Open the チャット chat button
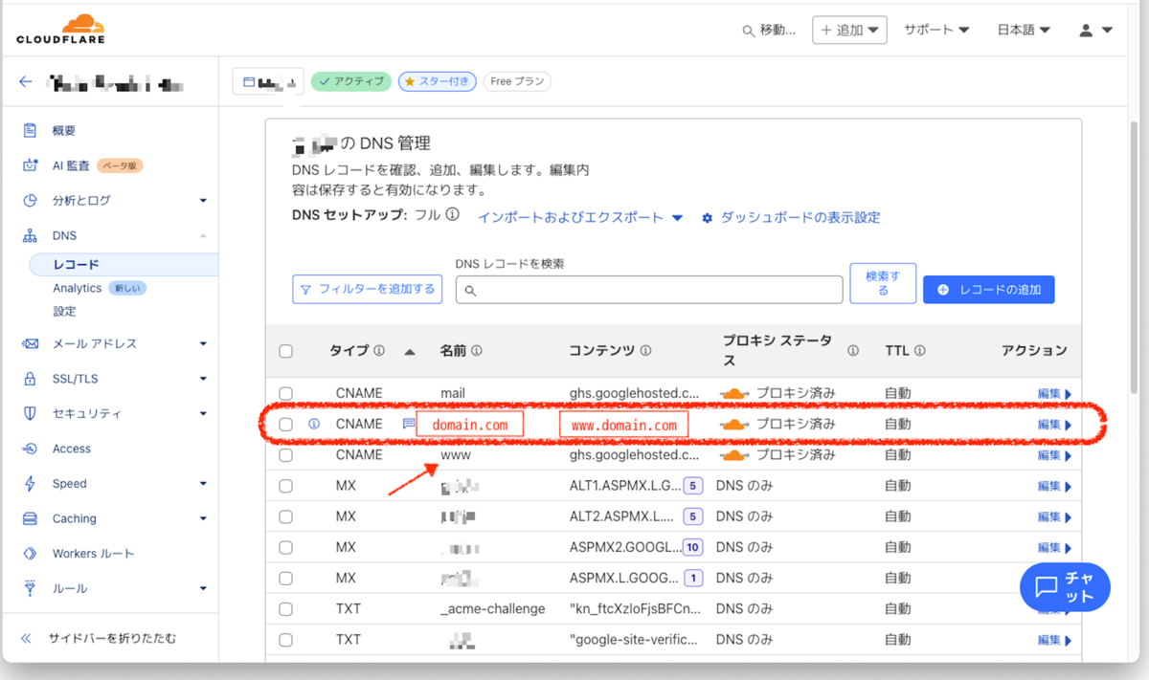Image resolution: width=1149 pixels, height=680 pixels. 1065,587
